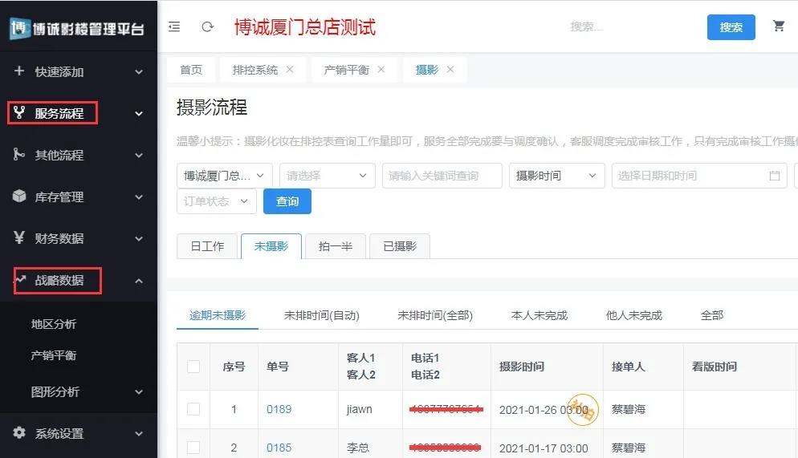Viewport: 798px width, 458px height.
Task: Switch to the 已摄影 tab
Action: pos(399,246)
